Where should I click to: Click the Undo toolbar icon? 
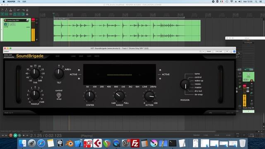click(x=19, y=10)
